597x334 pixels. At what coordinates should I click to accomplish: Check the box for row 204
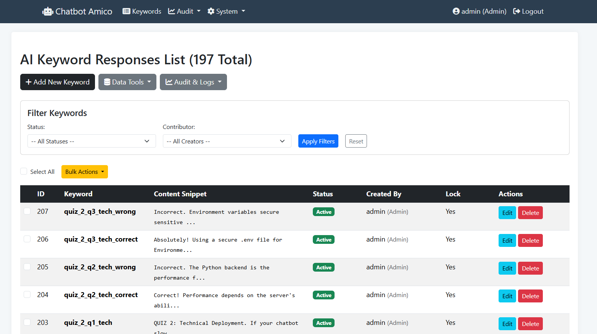(x=27, y=294)
